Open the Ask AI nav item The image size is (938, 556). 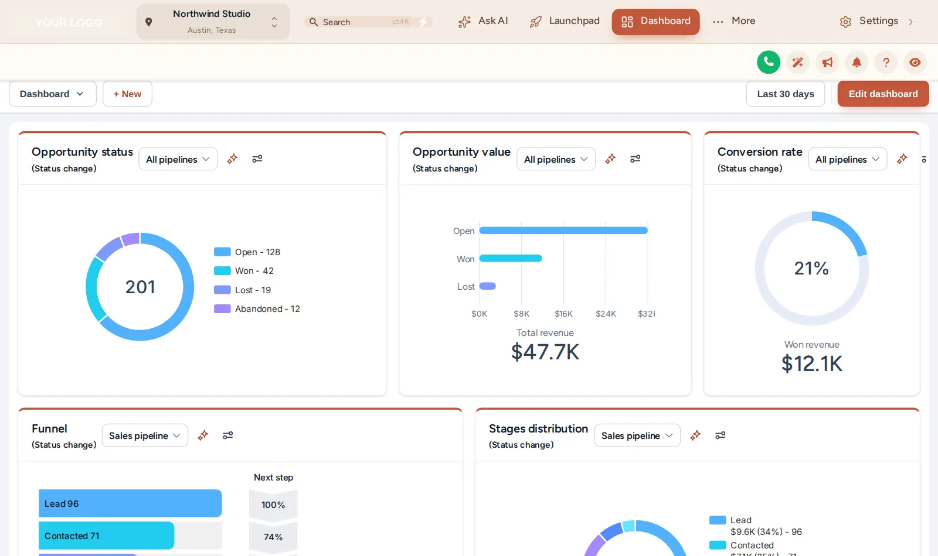coord(483,21)
